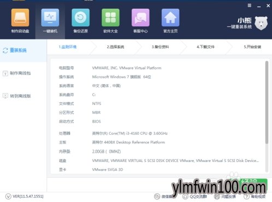
Task: Click the 微信 WeChat icon in the status bar
Action: click(157, 197)
